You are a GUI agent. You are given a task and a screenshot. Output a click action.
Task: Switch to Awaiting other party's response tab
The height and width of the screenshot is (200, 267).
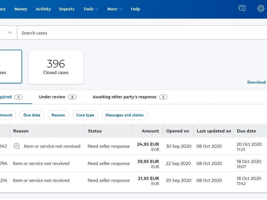(130, 97)
